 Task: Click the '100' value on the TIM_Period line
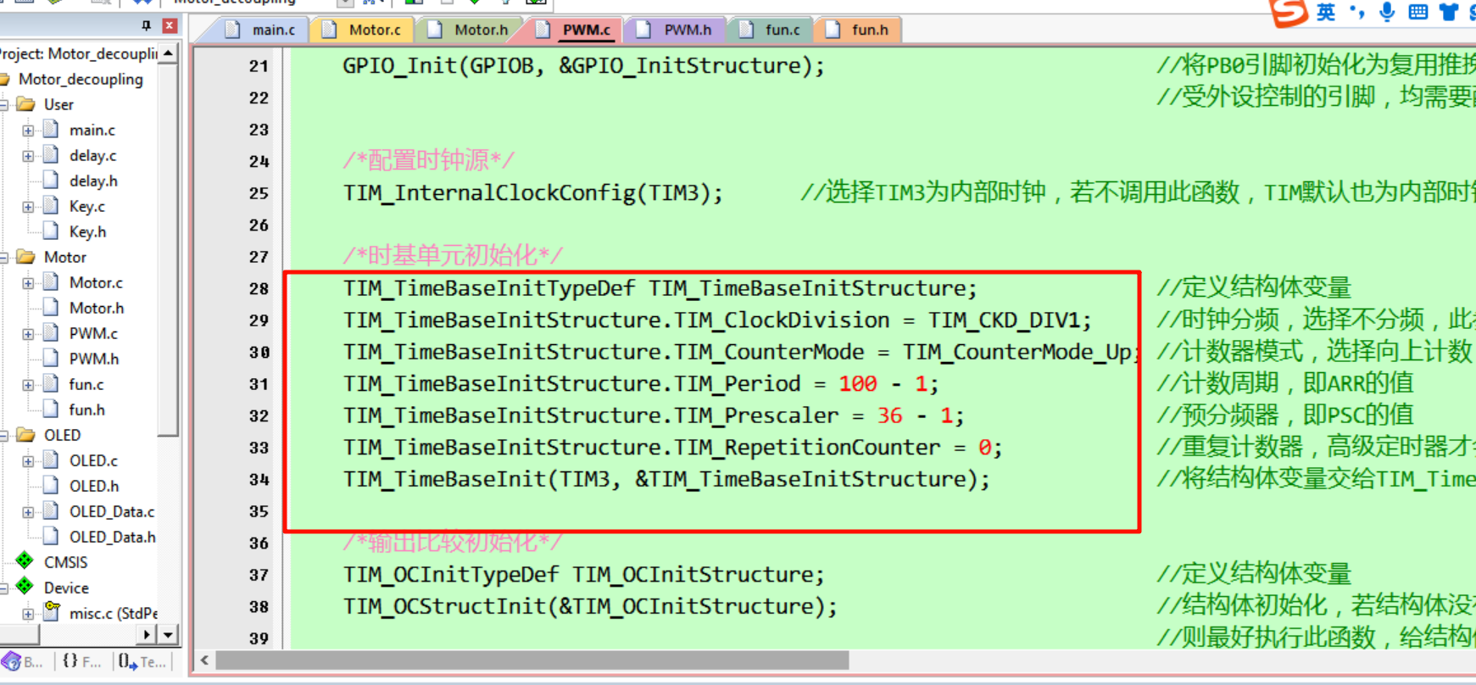(858, 384)
